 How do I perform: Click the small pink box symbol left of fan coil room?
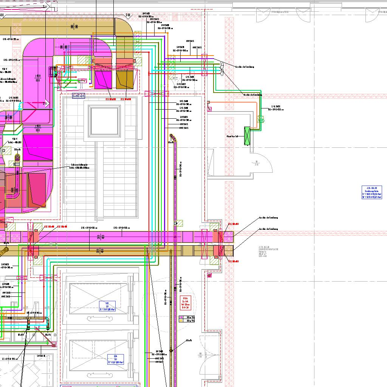209,109
